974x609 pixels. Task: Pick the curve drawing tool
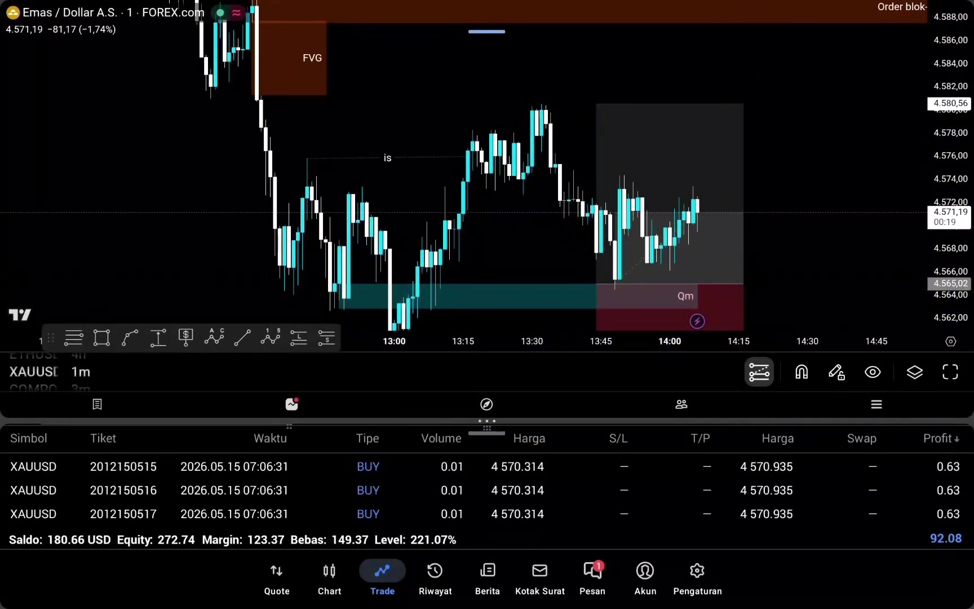(x=130, y=338)
